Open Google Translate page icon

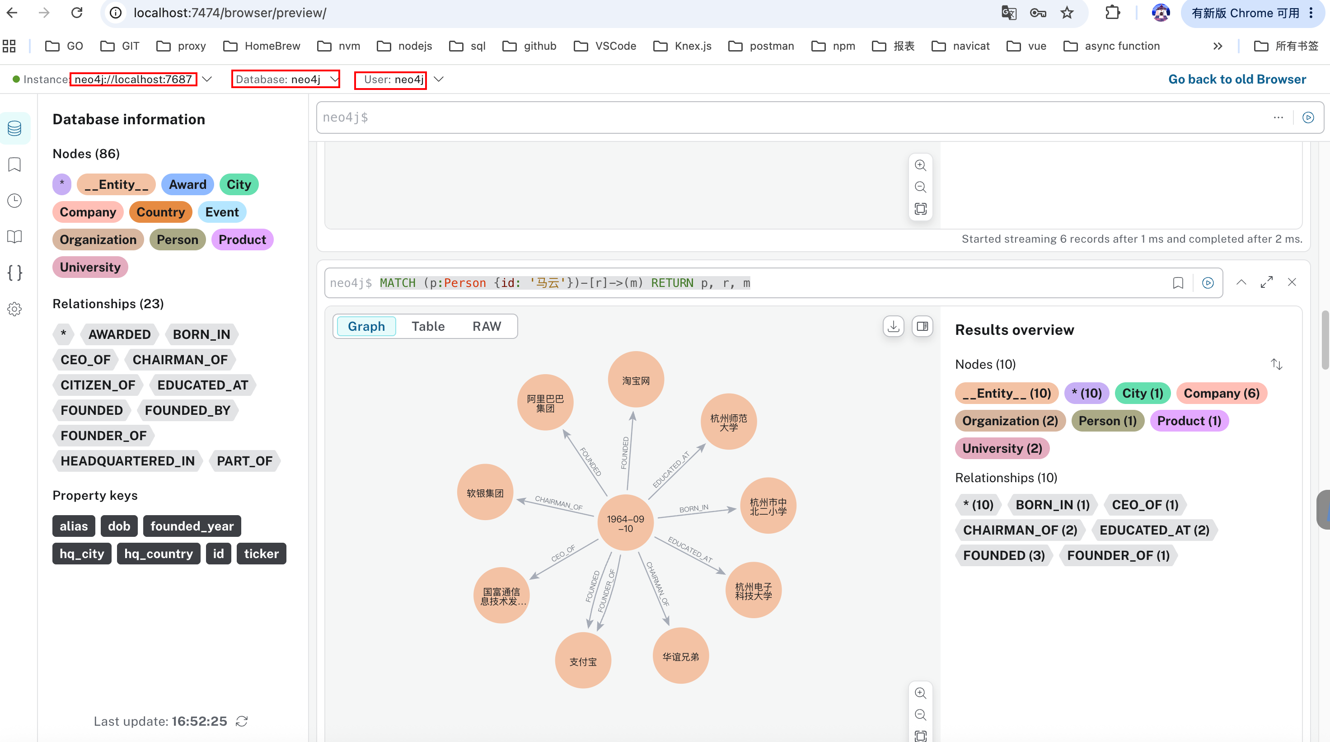(1008, 13)
